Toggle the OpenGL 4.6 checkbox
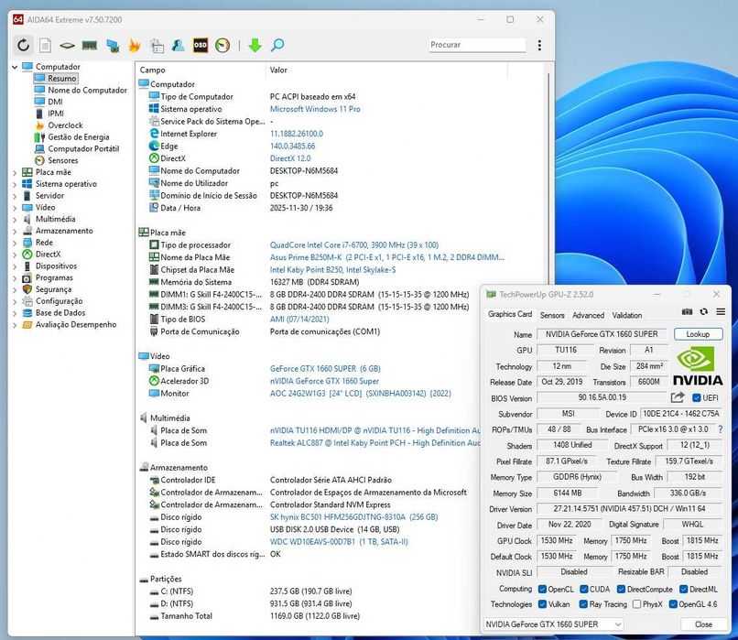The image size is (738, 640). pyautogui.click(x=673, y=603)
